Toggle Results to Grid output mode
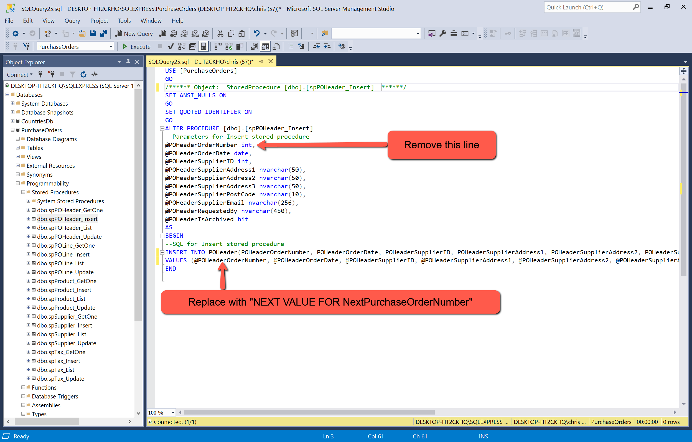Viewport: 692px width, 442px height. [265, 47]
